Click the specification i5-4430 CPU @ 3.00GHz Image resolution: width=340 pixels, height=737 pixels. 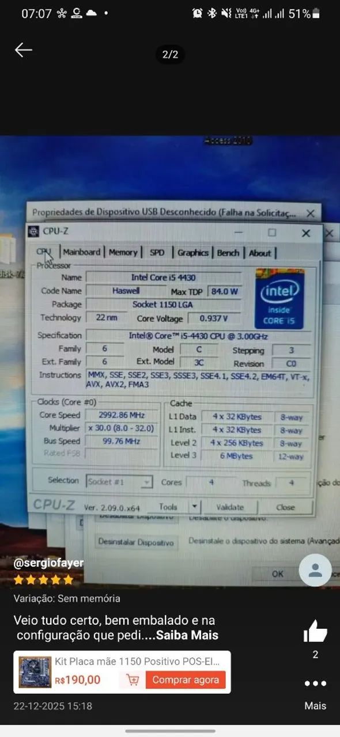[198, 335]
